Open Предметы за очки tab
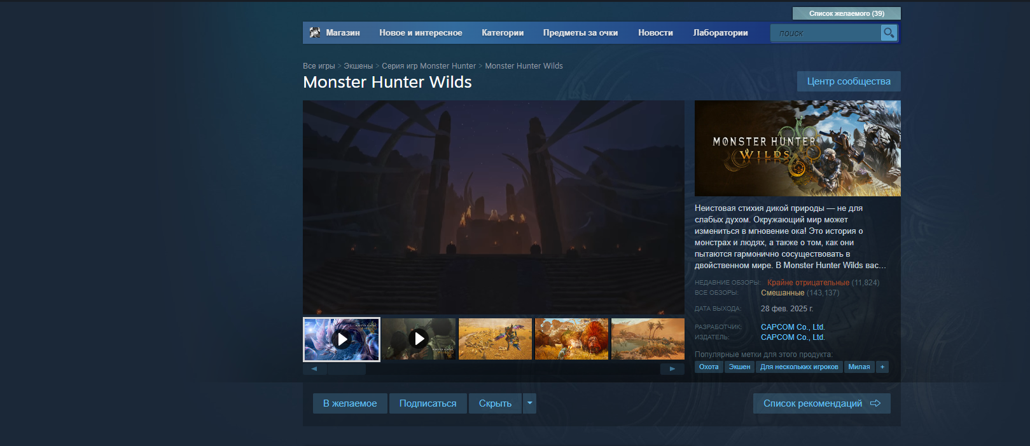1030x446 pixels. (x=580, y=33)
